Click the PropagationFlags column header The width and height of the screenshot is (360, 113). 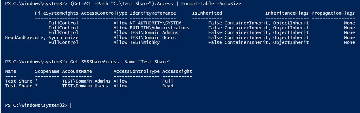click(x=333, y=13)
